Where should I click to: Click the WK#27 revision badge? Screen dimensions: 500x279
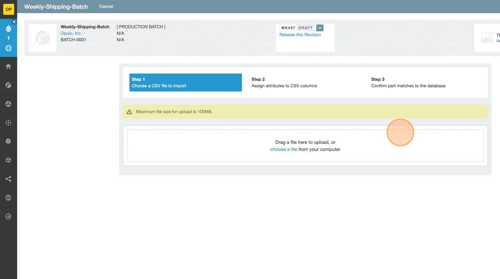point(288,28)
